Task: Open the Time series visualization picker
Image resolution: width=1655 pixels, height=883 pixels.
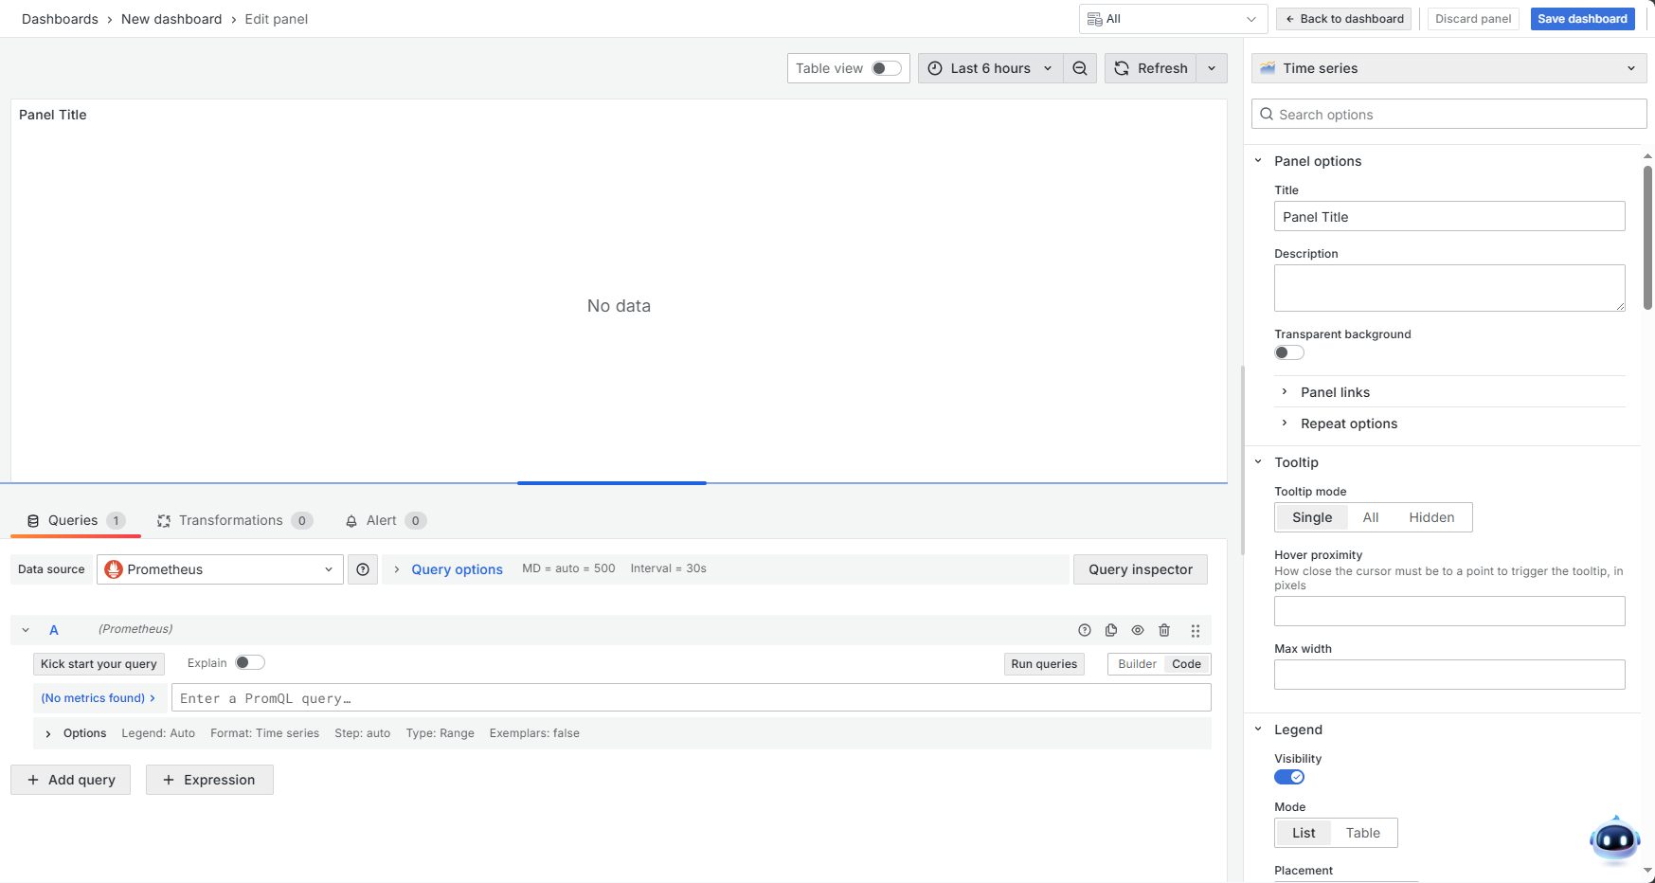Action: coord(1448,68)
